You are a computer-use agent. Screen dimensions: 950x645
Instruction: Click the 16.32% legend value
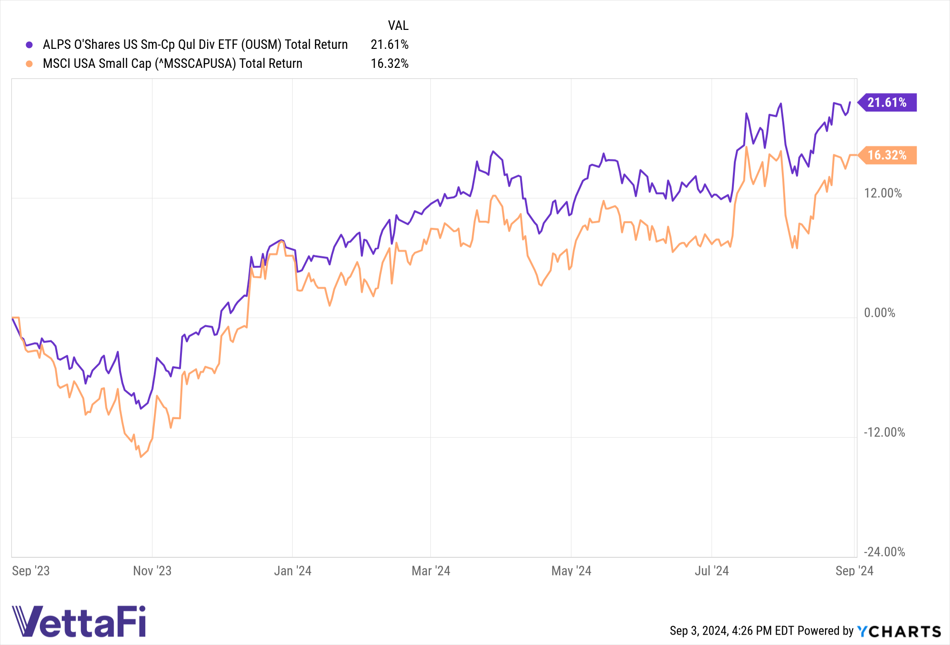pos(389,64)
